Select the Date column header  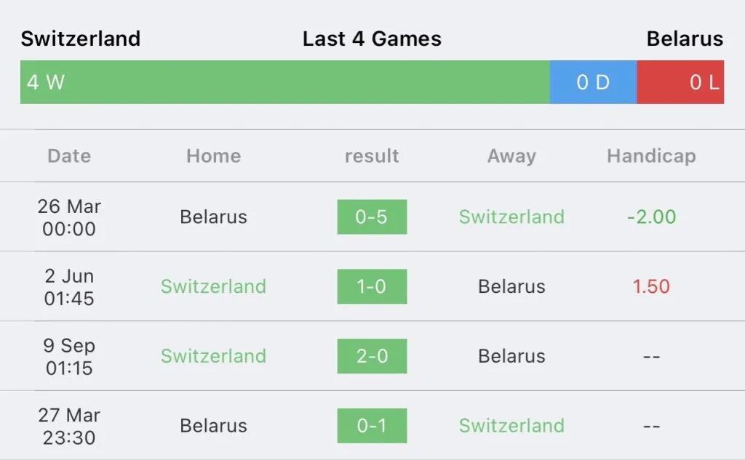(x=69, y=156)
